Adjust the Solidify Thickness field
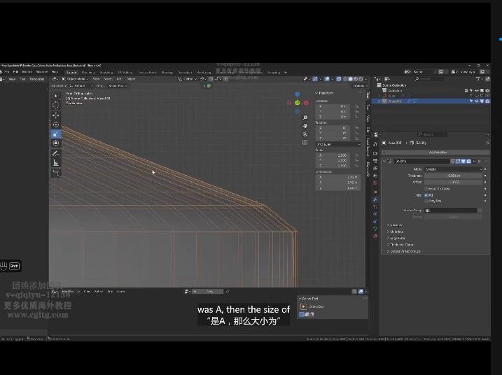Image resolution: width=502 pixels, height=375 pixels. (x=453, y=176)
